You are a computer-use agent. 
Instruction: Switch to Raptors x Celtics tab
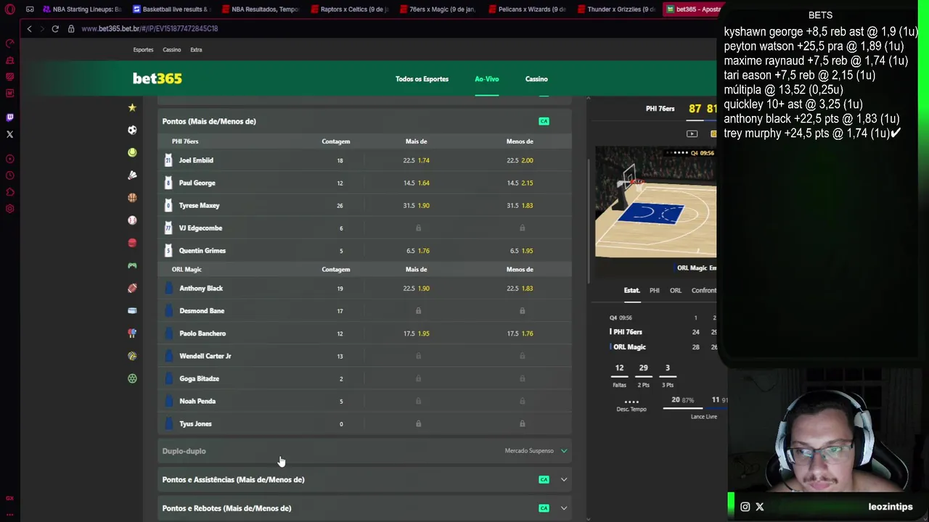point(350,9)
